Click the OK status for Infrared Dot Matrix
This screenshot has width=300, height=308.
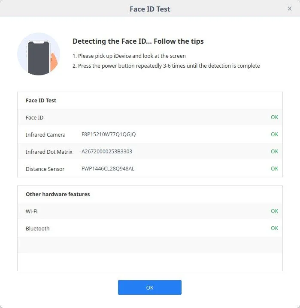pyautogui.click(x=274, y=151)
